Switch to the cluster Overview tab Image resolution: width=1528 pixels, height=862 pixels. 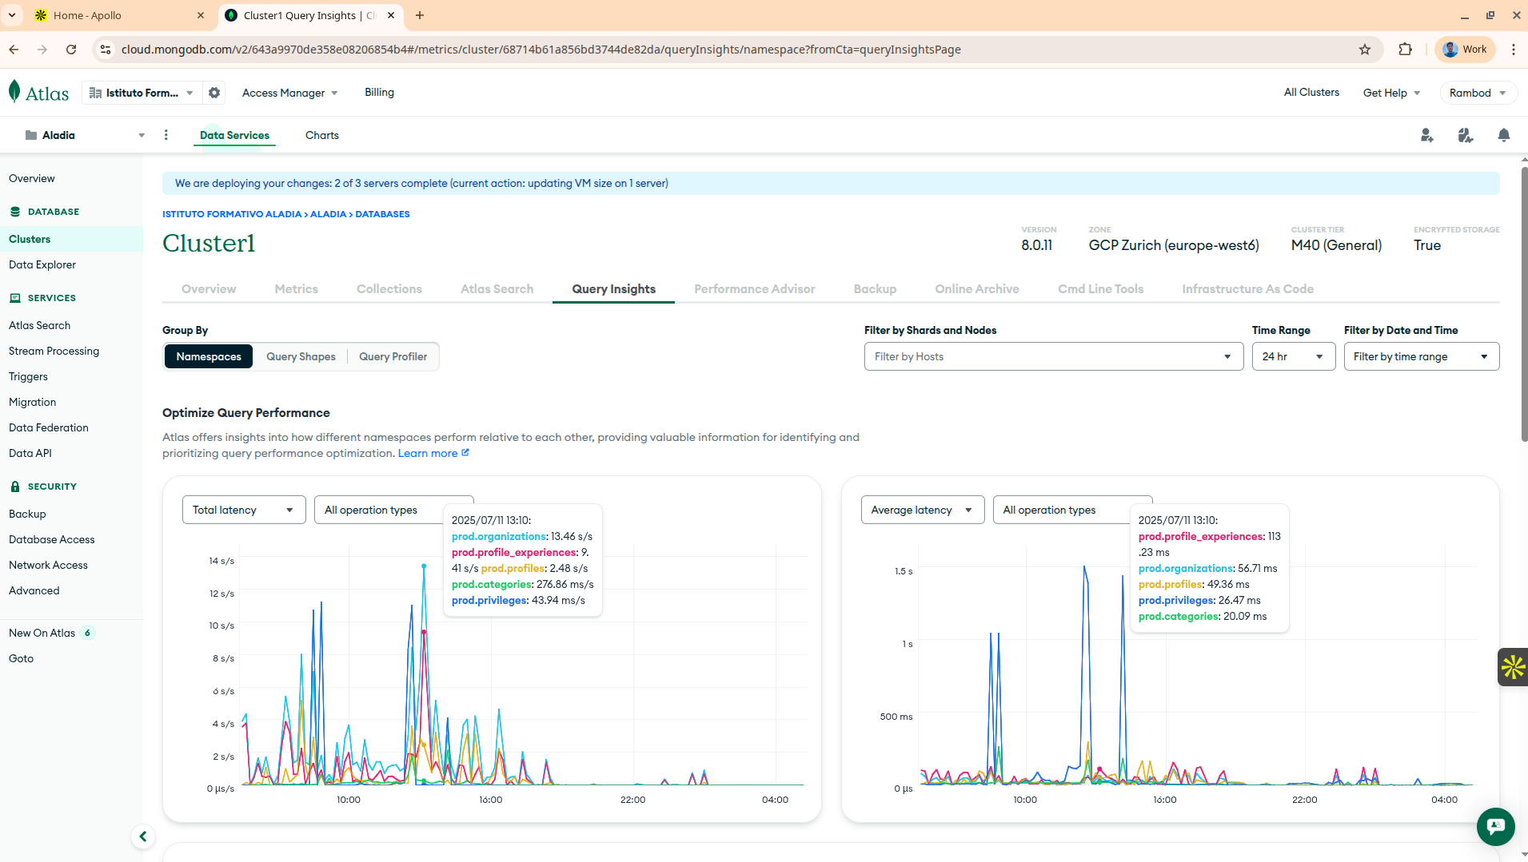coord(209,289)
